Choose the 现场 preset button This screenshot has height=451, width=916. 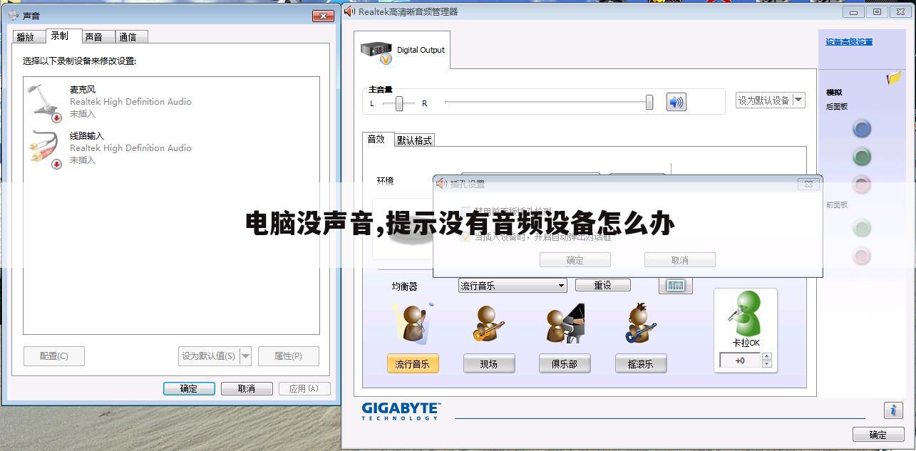click(488, 364)
